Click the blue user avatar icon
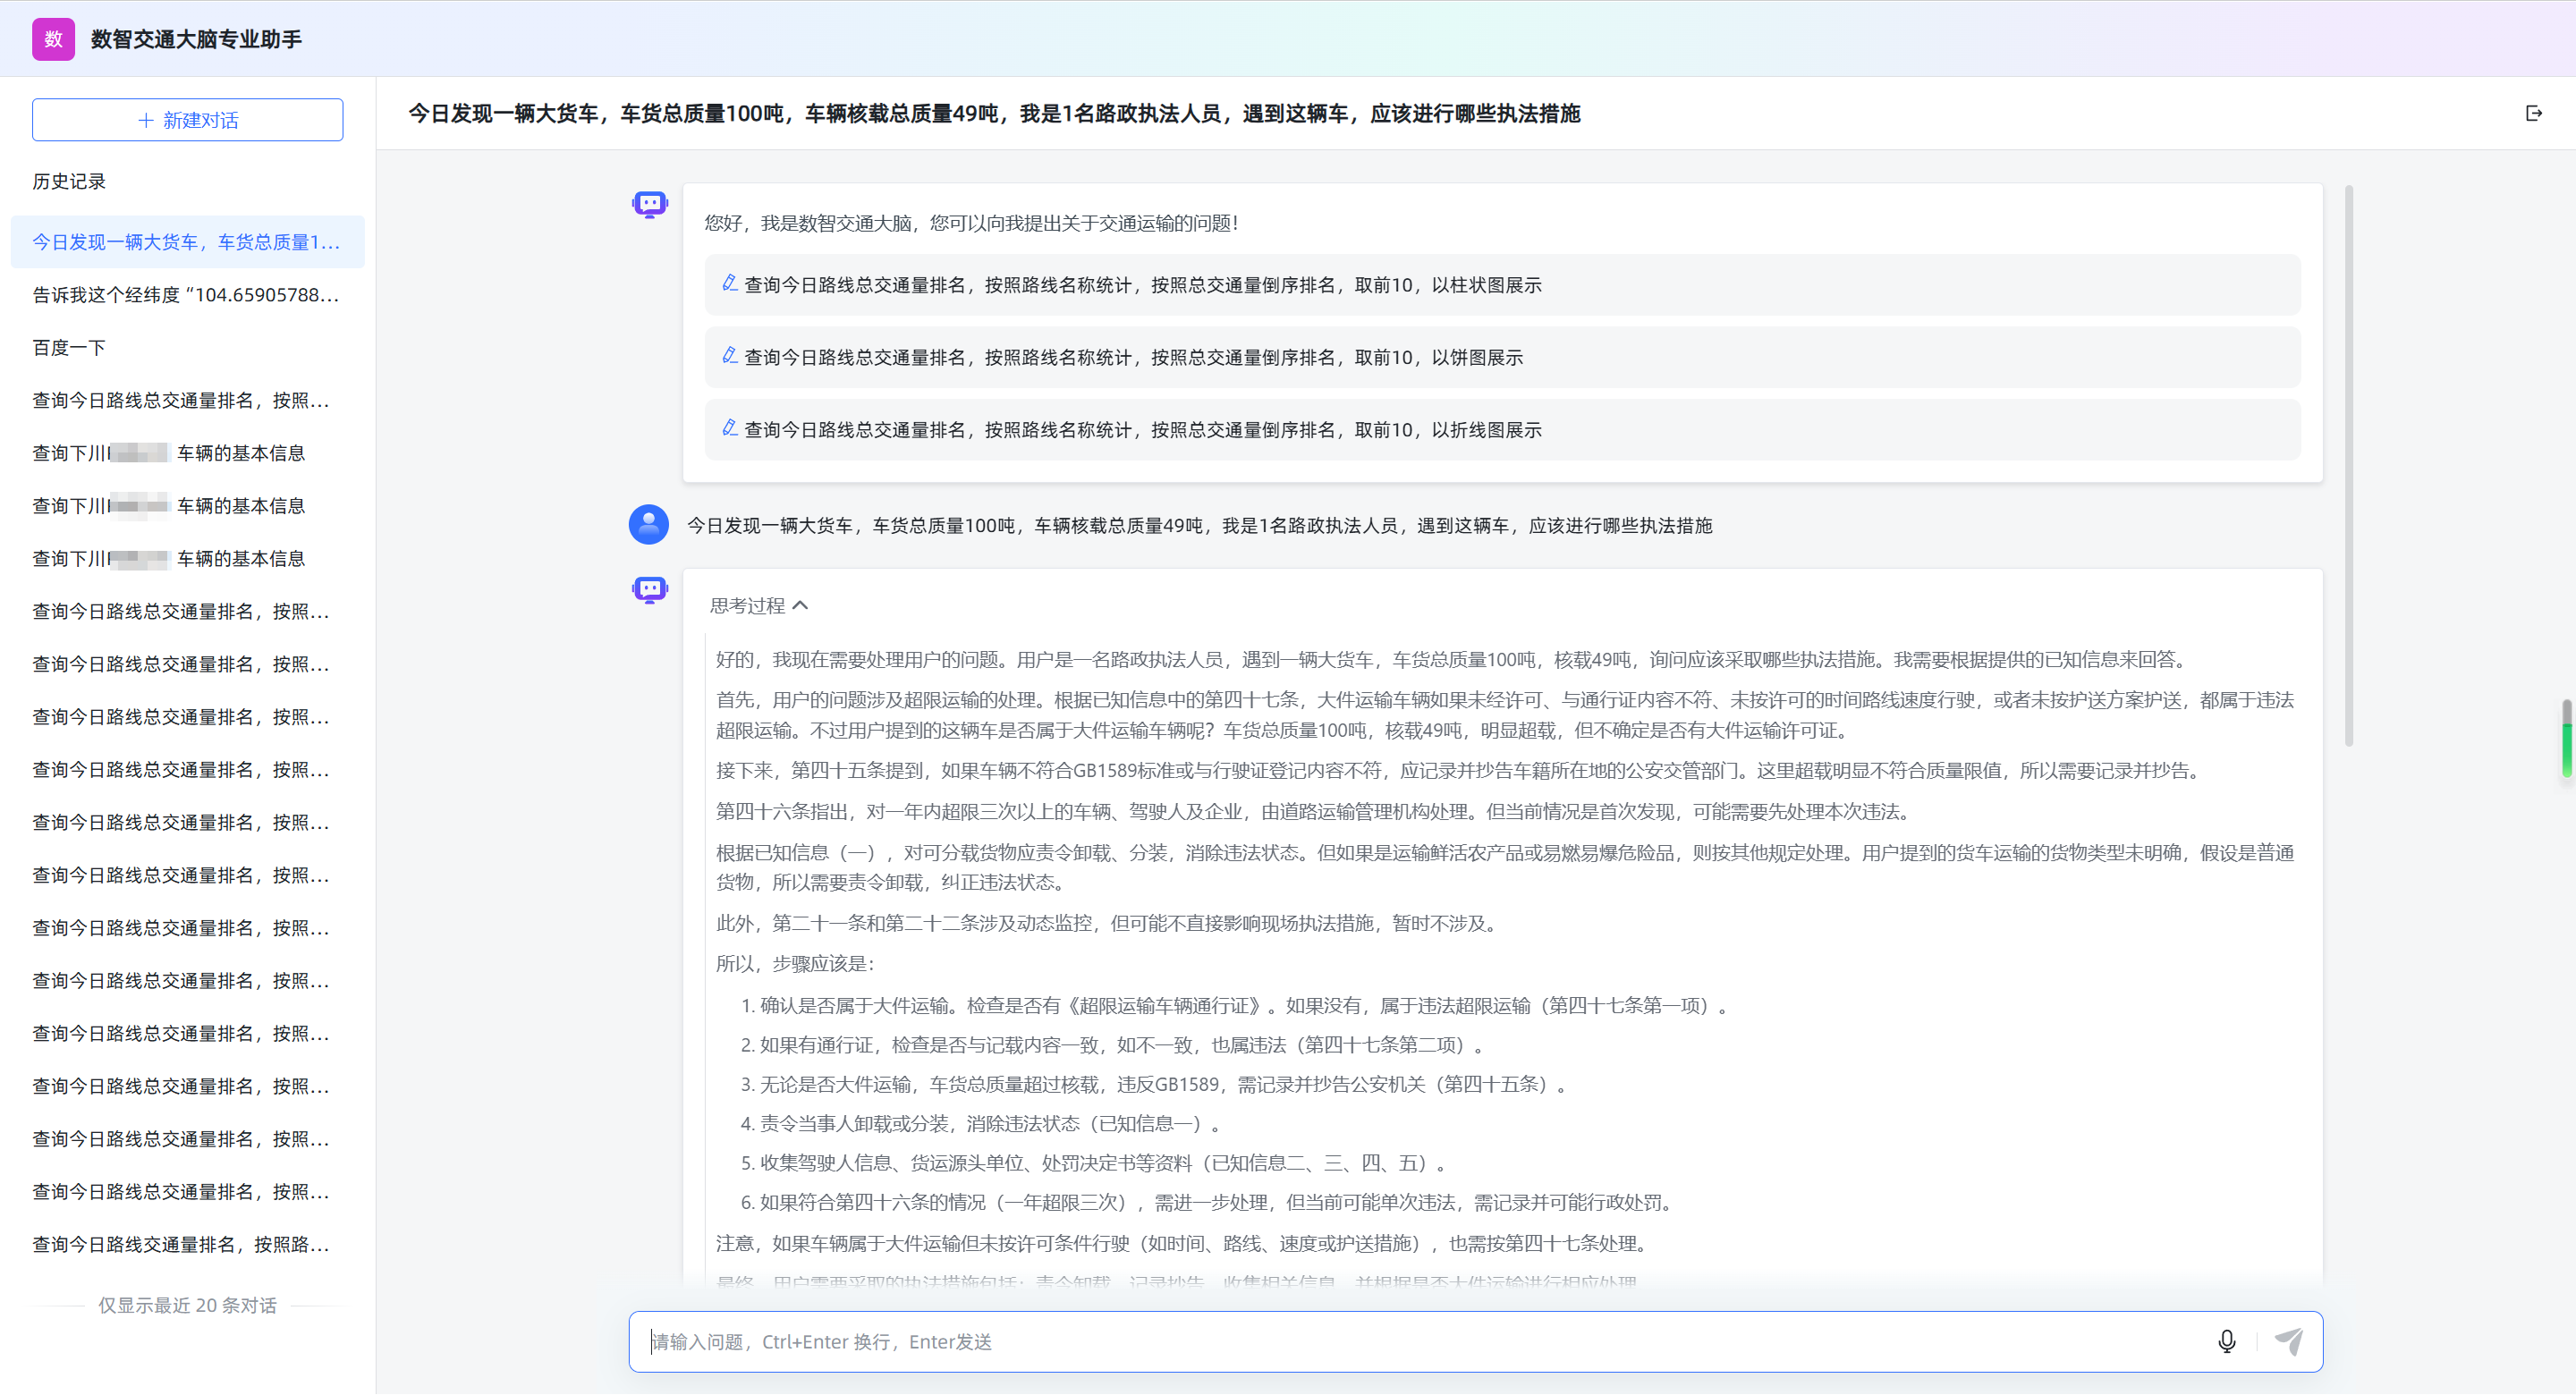Screen dimensions: 2576x1395 (648, 524)
